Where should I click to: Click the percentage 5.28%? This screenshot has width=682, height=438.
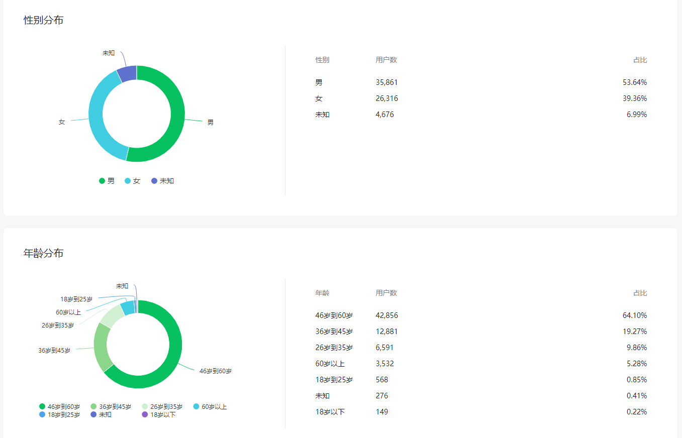[x=637, y=364]
